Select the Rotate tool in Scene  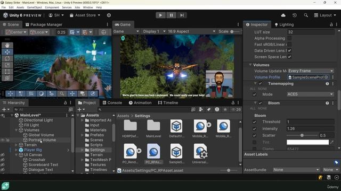point(7,58)
